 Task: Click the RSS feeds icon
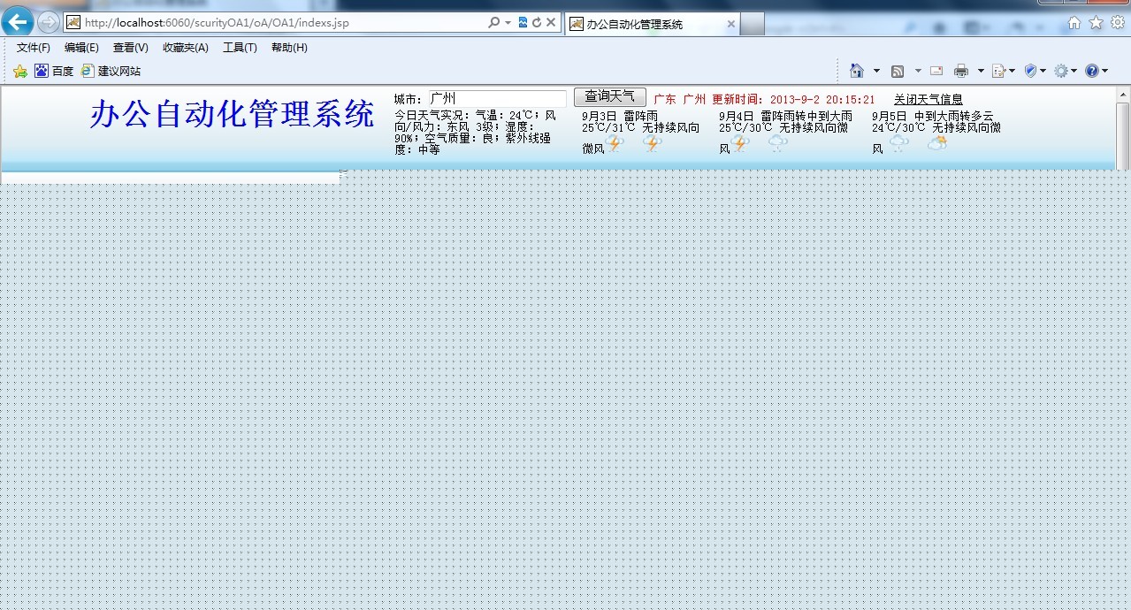[897, 70]
